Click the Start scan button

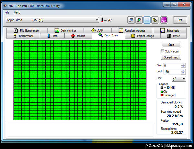click(x=171, y=45)
